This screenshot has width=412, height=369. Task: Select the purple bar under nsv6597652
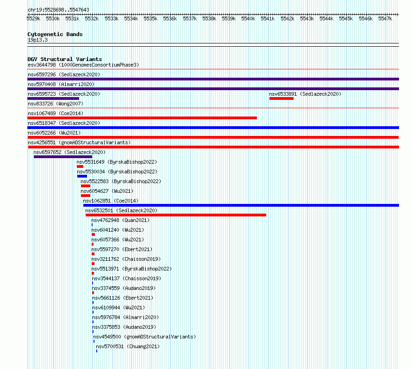pos(63,157)
